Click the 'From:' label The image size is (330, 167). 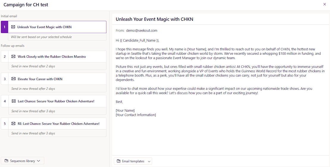120,31
